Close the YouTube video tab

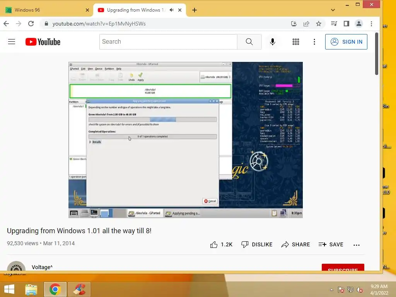click(x=180, y=10)
